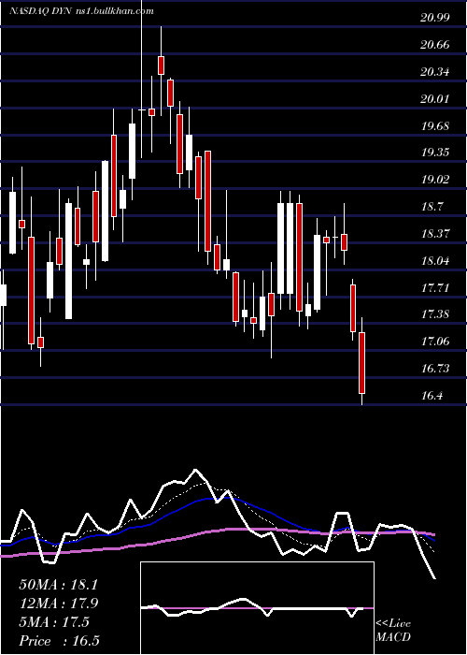The width and height of the screenshot is (467, 655).
Task: Click the 17.71 price axis label
Action: click(x=435, y=287)
